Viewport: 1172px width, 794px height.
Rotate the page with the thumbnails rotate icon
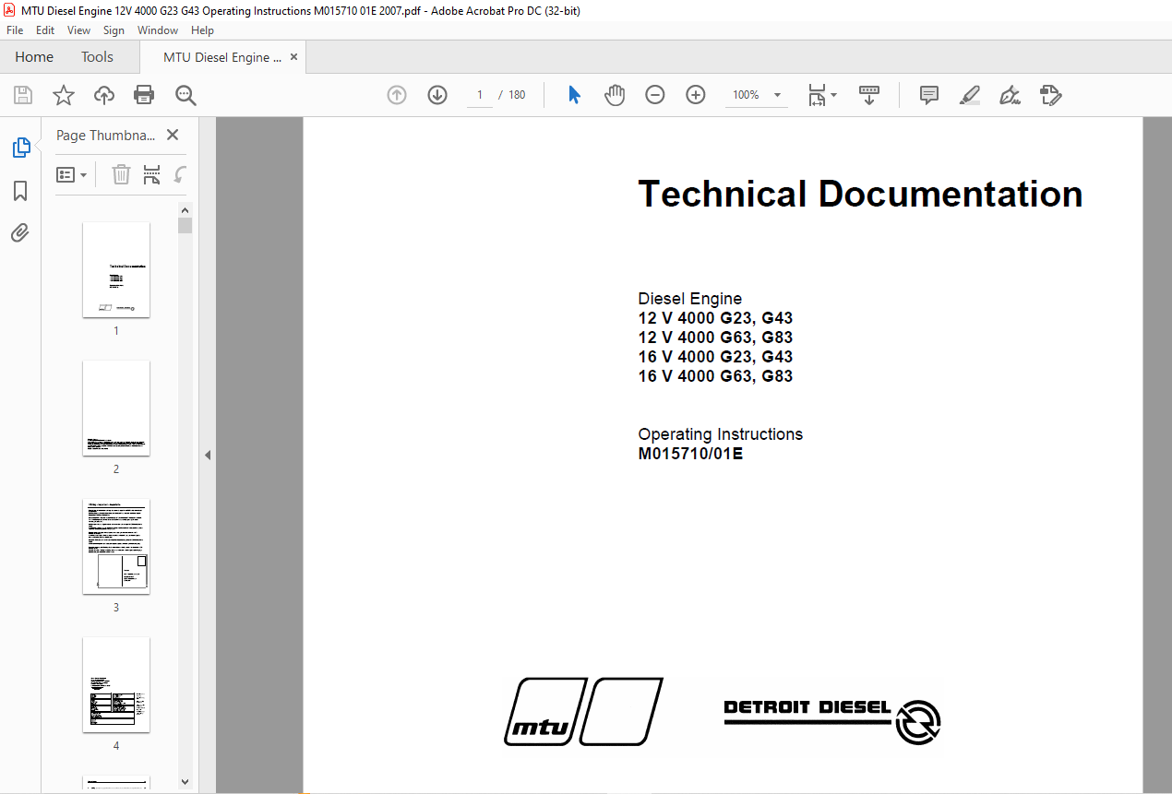click(x=181, y=174)
